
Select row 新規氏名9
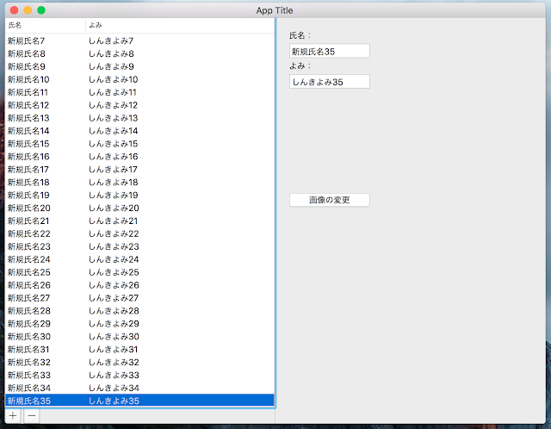(139, 66)
